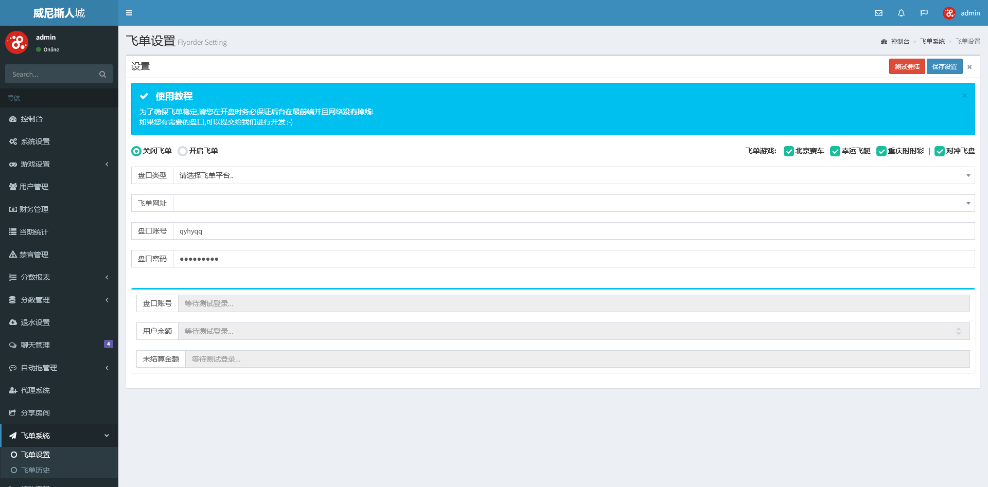Dismiss the 使用教程 alert with its x
The height and width of the screenshot is (487, 988).
tap(964, 96)
